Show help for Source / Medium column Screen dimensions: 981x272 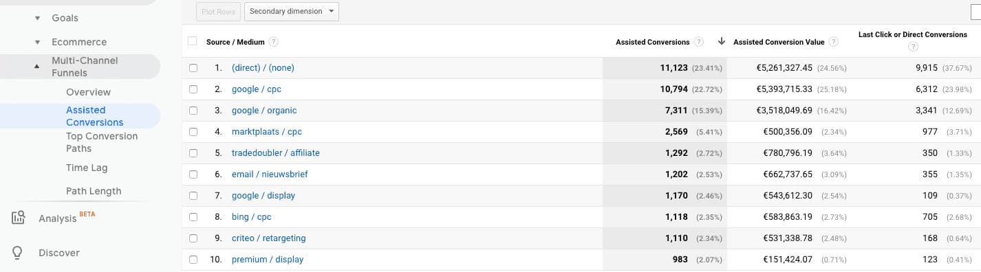coord(274,42)
